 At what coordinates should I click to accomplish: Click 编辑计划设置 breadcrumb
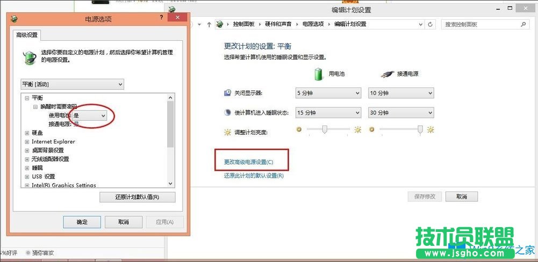pos(350,24)
